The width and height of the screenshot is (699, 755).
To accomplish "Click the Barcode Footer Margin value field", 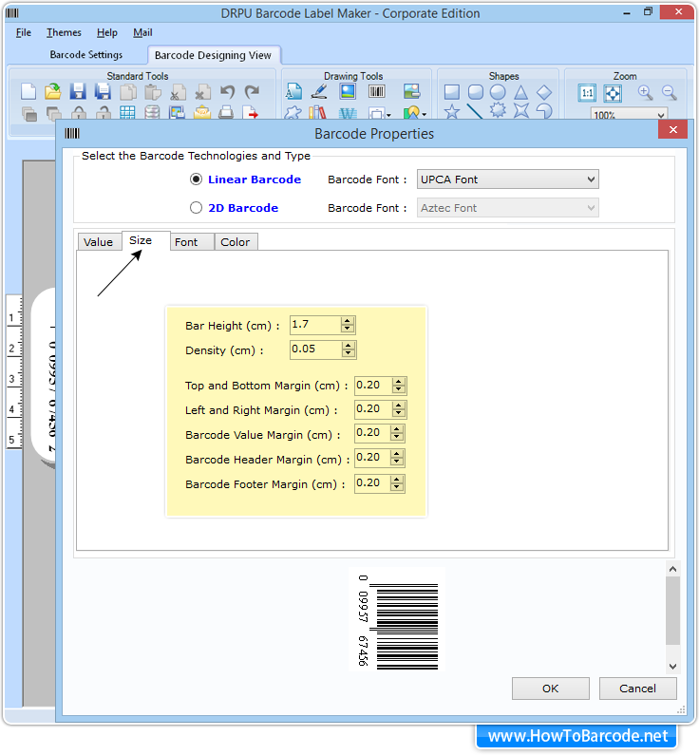I will pos(373,483).
